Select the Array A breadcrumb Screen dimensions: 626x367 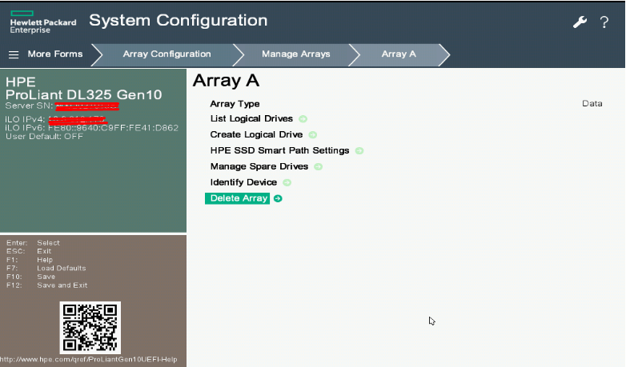point(399,54)
